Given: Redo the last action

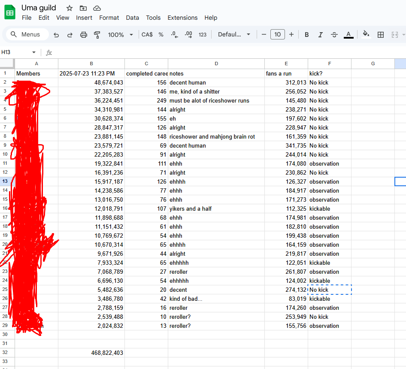Looking at the screenshot, I should [x=70, y=35].
